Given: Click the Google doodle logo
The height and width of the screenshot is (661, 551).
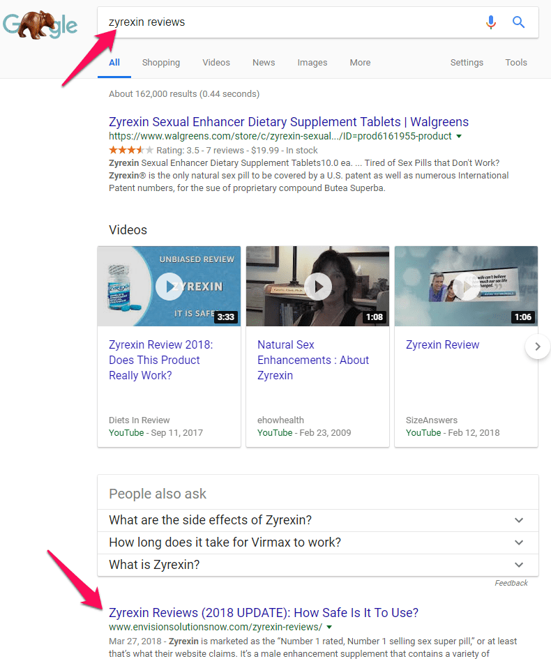Looking at the screenshot, I should (40, 25).
